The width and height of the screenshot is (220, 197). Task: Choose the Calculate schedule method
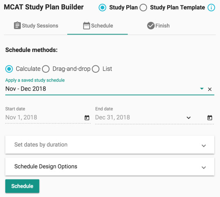(x=9, y=69)
